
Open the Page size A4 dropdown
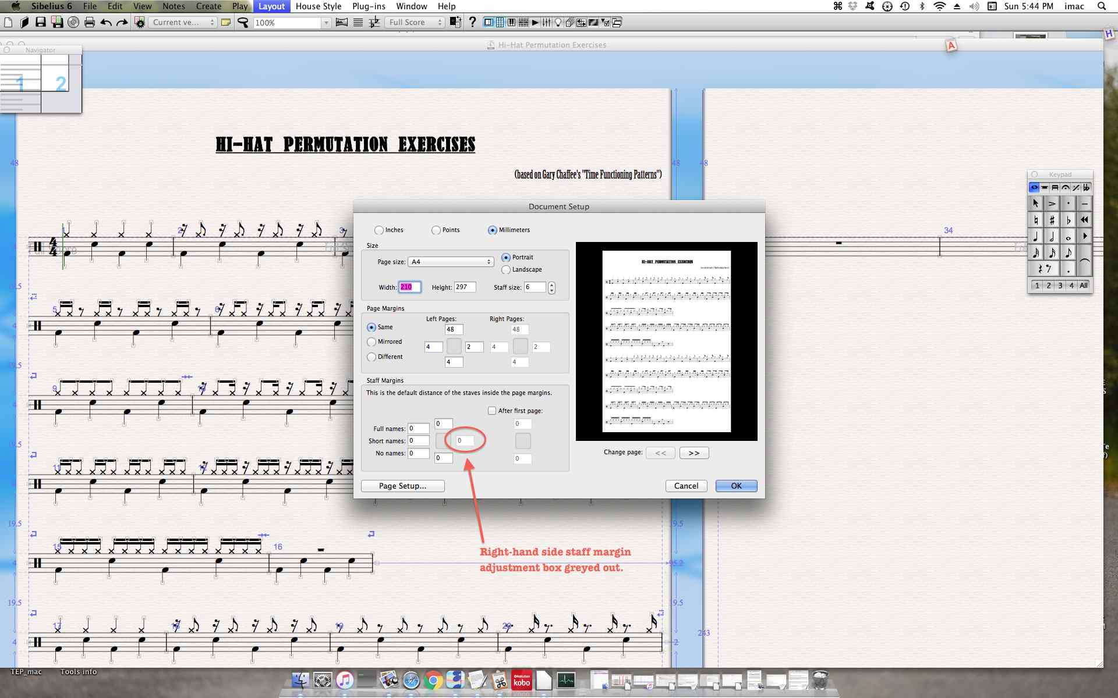coord(451,262)
